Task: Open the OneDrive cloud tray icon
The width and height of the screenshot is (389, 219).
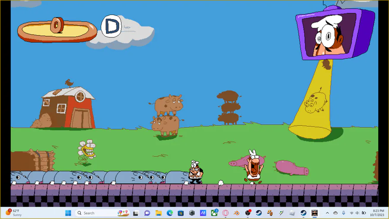Action: tap(335, 213)
